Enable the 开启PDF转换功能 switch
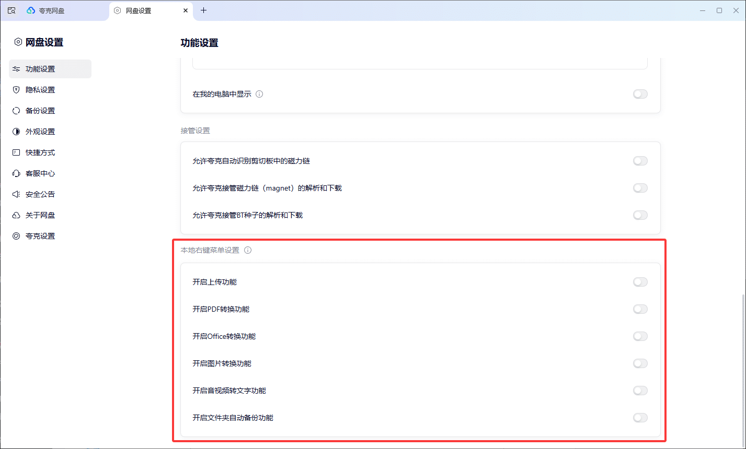Viewport: 746px width, 449px height. (x=640, y=309)
